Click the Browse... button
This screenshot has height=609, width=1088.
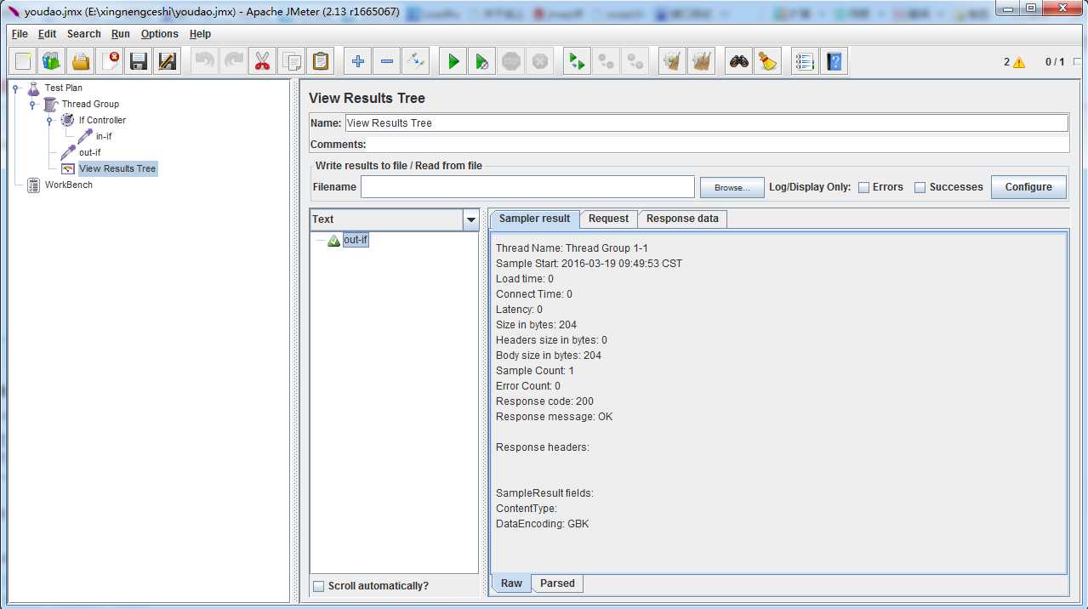[732, 187]
